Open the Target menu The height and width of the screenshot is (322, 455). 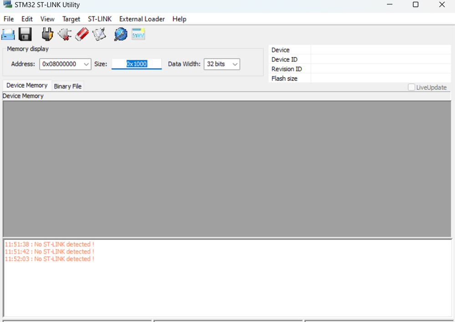pyautogui.click(x=71, y=19)
